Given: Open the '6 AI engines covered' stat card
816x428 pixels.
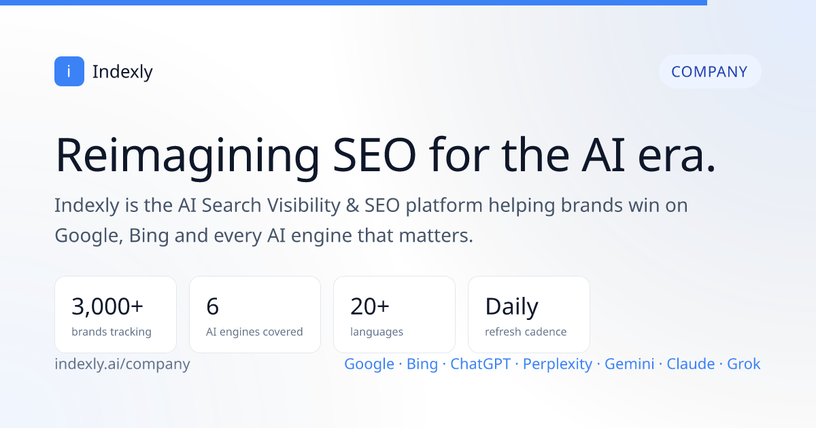Looking at the screenshot, I should (x=255, y=315).
